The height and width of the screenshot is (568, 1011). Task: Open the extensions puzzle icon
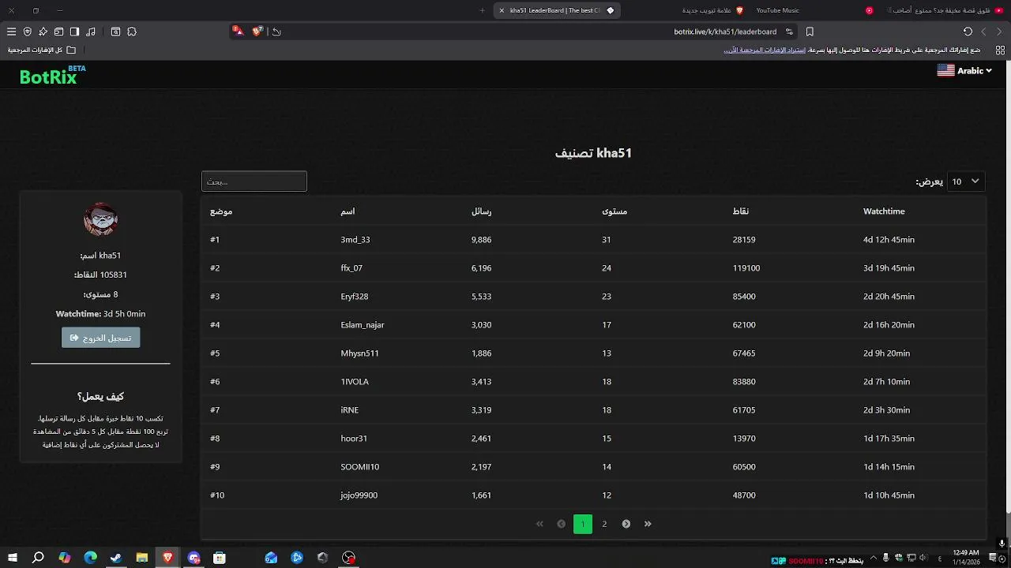(132, 32)
